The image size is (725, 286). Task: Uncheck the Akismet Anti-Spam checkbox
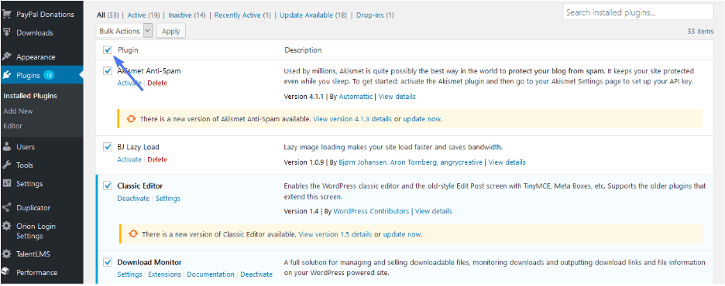[108, 71]
